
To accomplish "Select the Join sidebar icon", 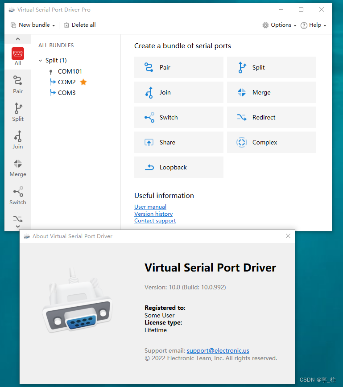I will pyautogui.click(x=18, y=136).
